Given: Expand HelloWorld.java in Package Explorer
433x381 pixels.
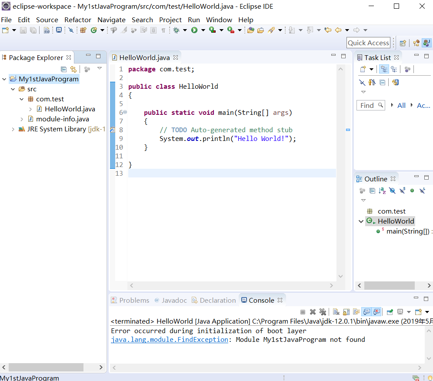Looking at the screenshot, I should 30,109.
